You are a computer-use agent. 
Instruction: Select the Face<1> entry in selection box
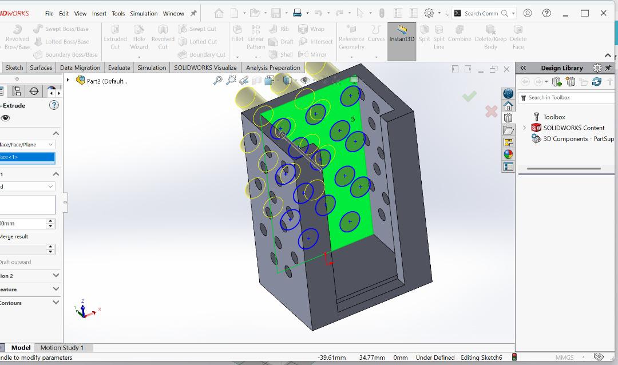click(27, 157)
